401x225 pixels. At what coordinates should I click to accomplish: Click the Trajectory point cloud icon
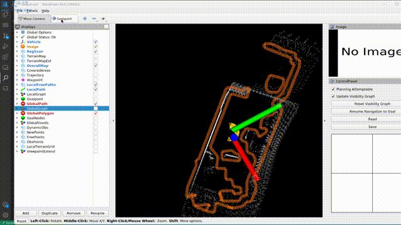23,75
